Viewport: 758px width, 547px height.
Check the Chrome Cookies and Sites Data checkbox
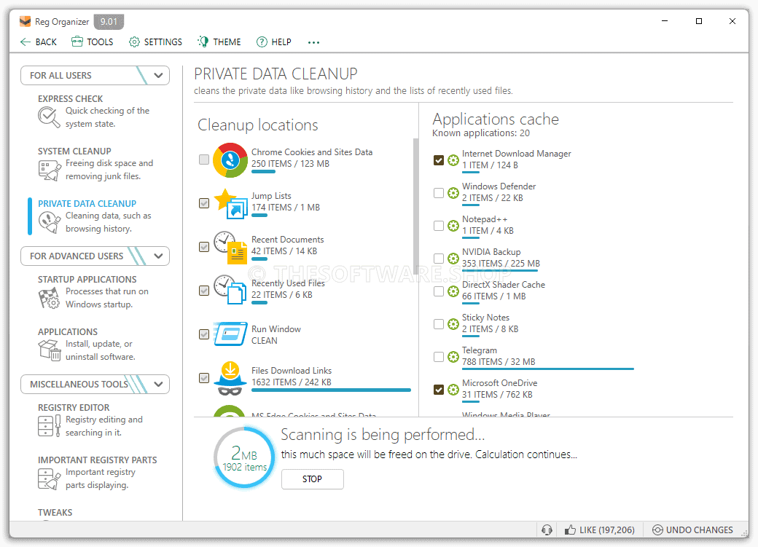204,160
